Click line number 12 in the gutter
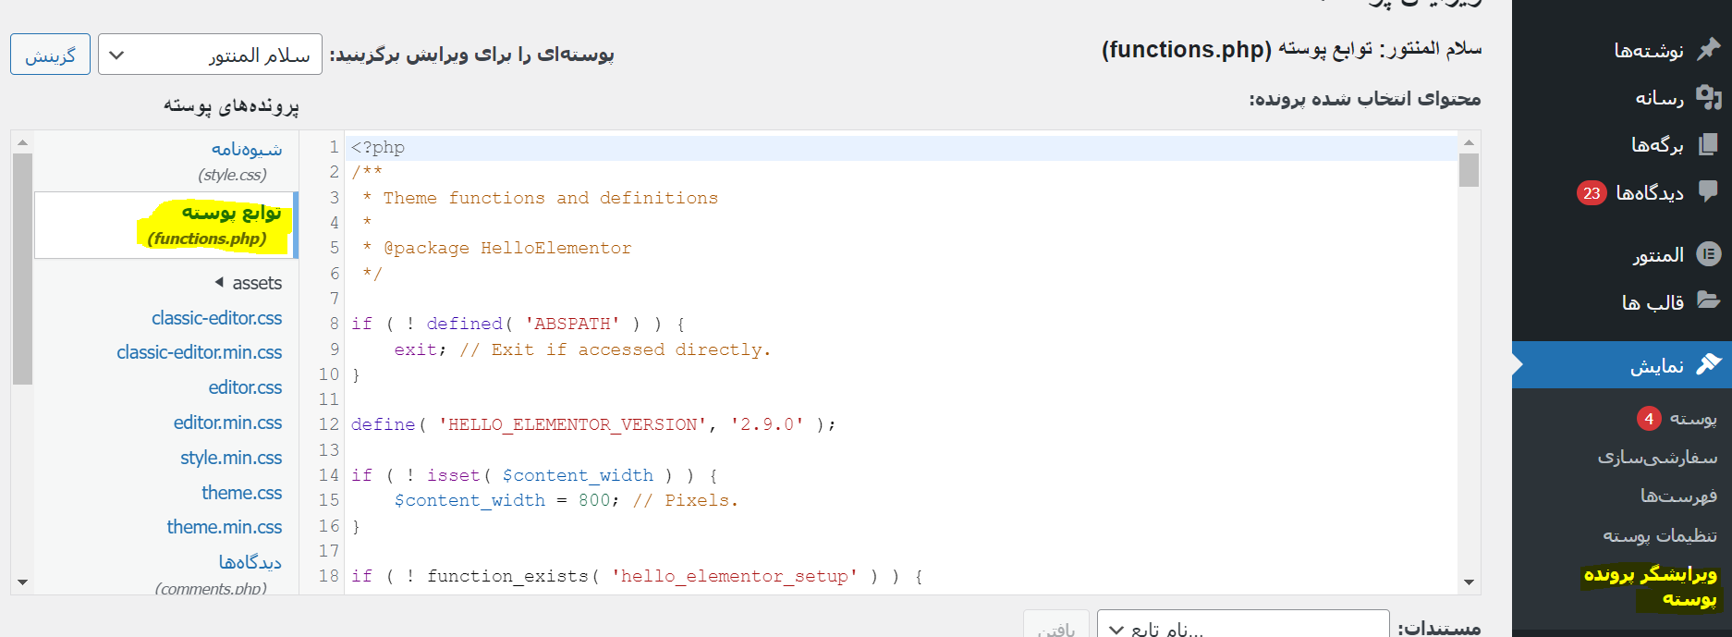Image resolution: width=1732 pixels, height=637 pixels. [x=329, y=424]
